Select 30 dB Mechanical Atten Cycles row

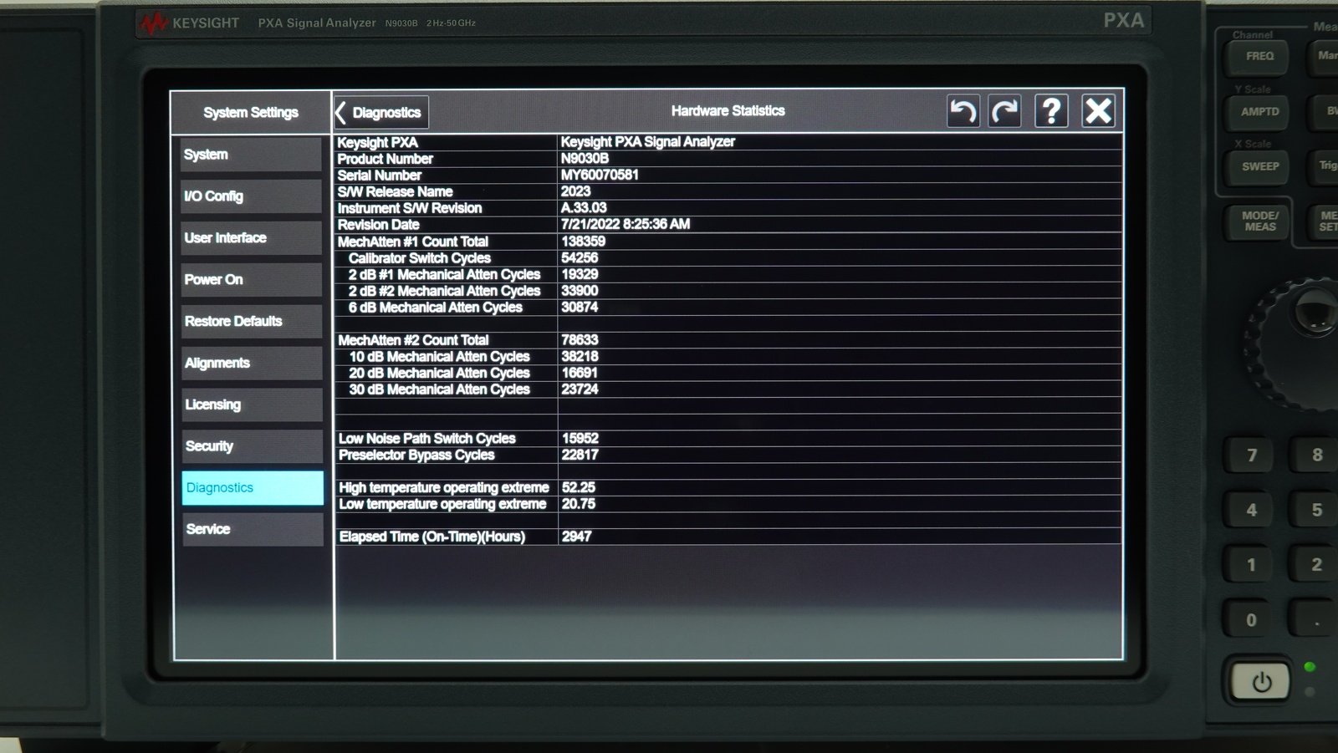coord(728,389)
